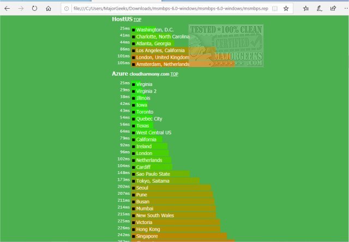Open the browser more options menu

346,9
